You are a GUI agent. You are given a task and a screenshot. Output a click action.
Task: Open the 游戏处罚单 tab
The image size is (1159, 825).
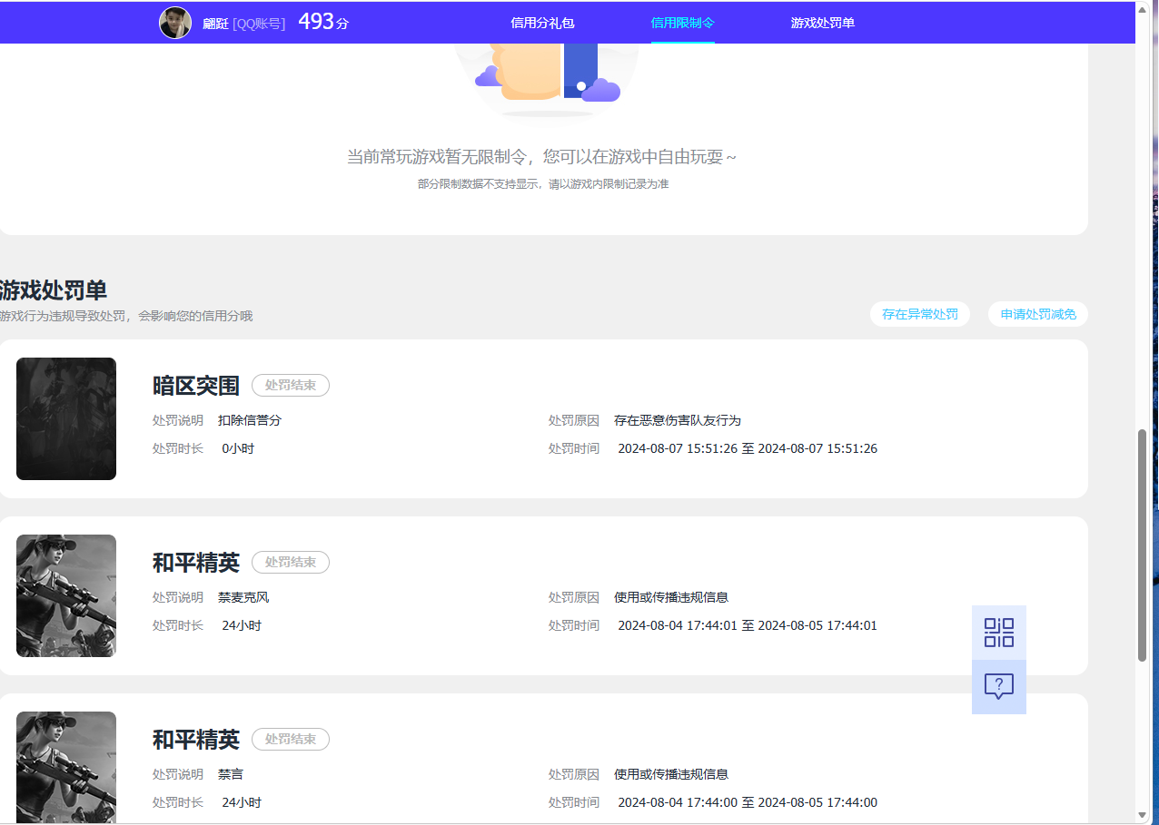[x=823, y=23]
